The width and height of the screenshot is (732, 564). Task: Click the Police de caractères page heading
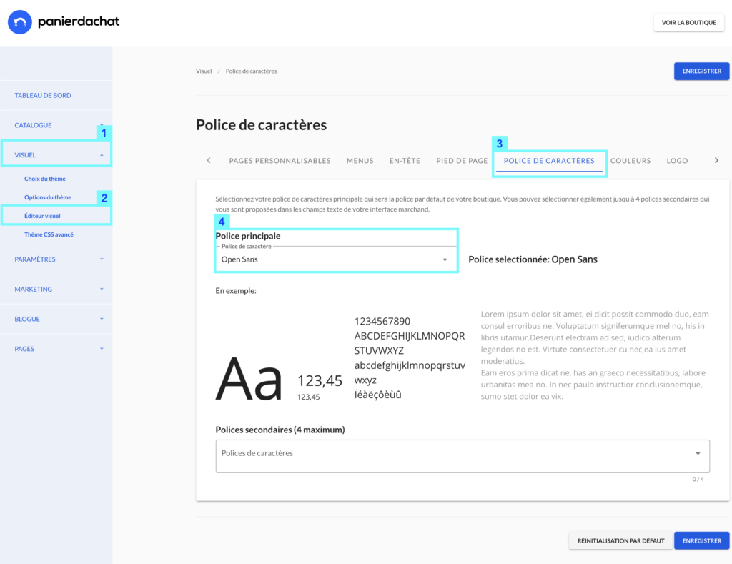(x=261, y=125)
